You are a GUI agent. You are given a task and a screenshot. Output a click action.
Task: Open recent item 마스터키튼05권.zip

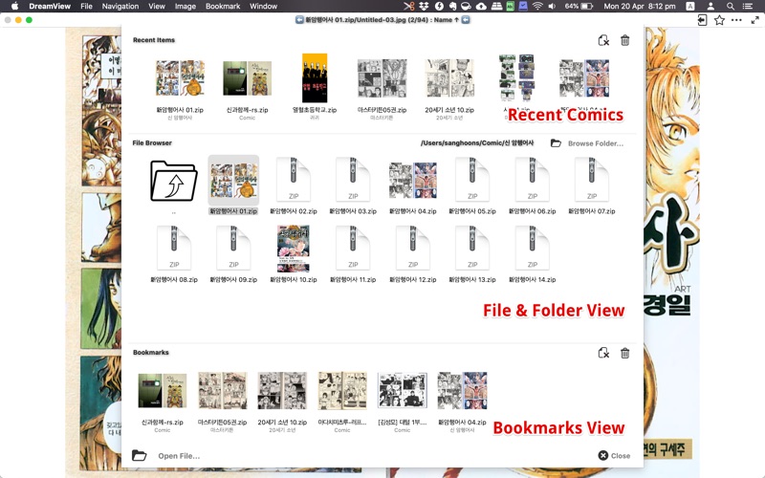coord(382,78)
